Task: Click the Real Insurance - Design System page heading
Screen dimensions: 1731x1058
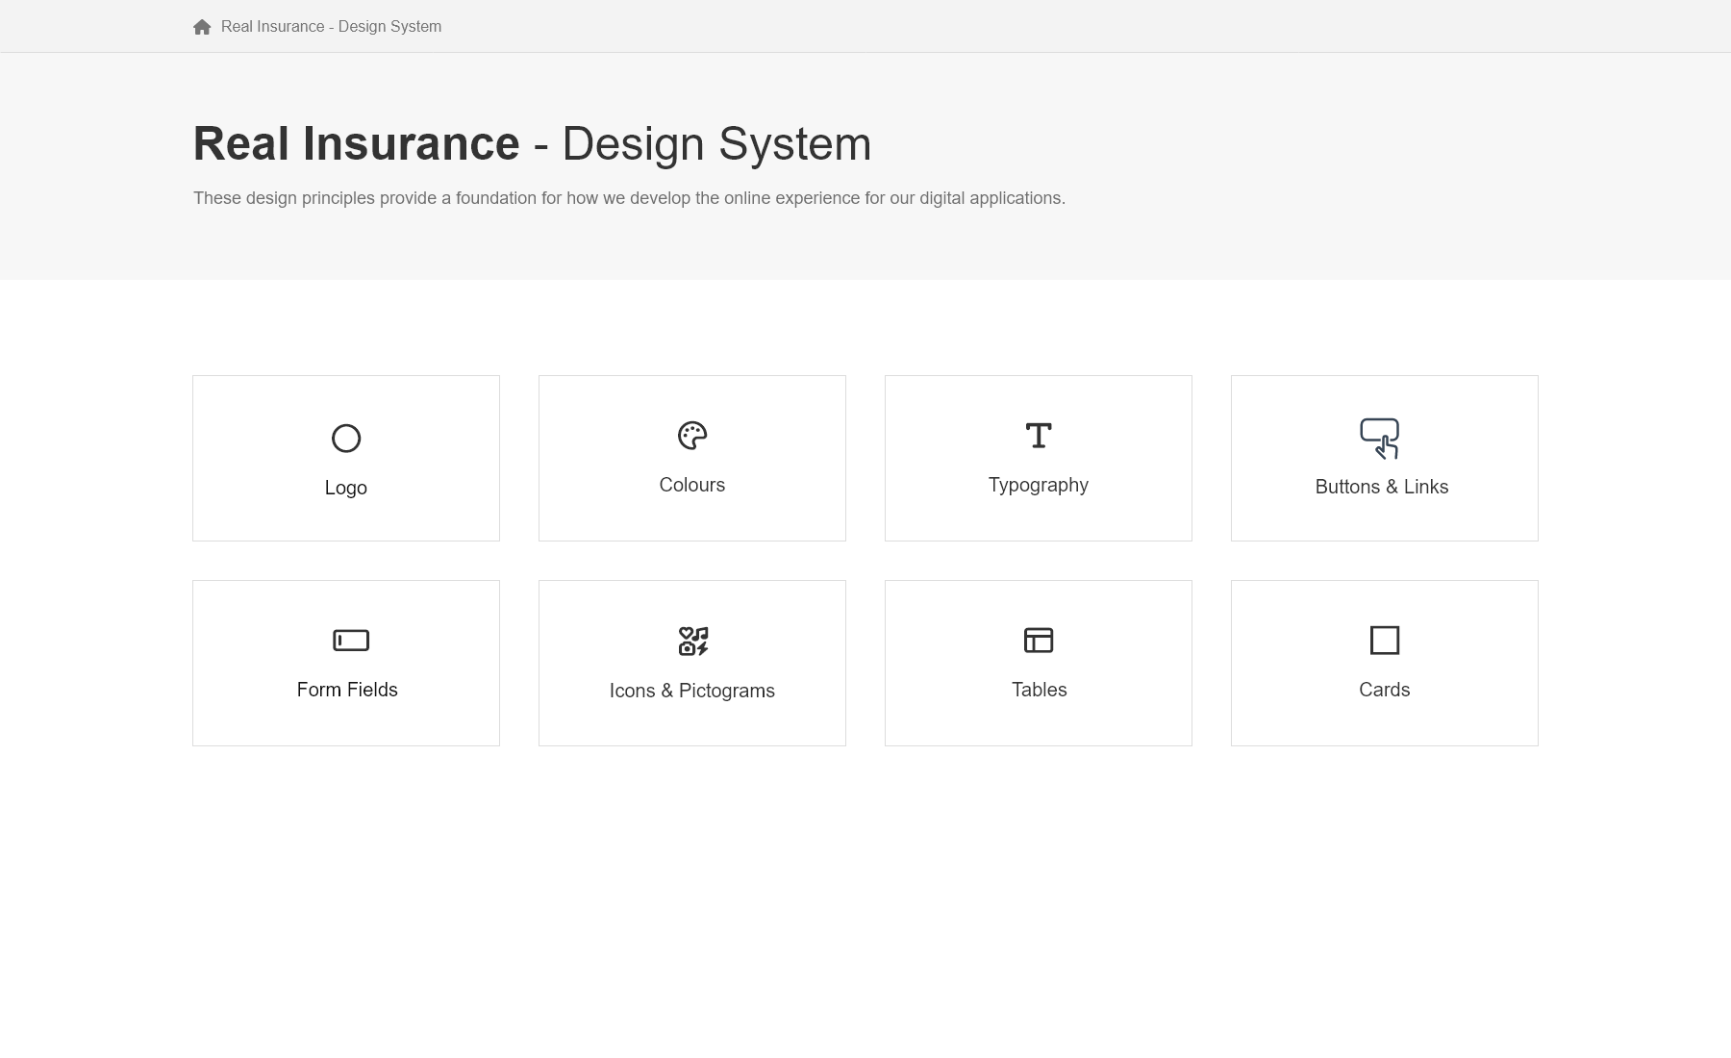Action: (533, 143)
